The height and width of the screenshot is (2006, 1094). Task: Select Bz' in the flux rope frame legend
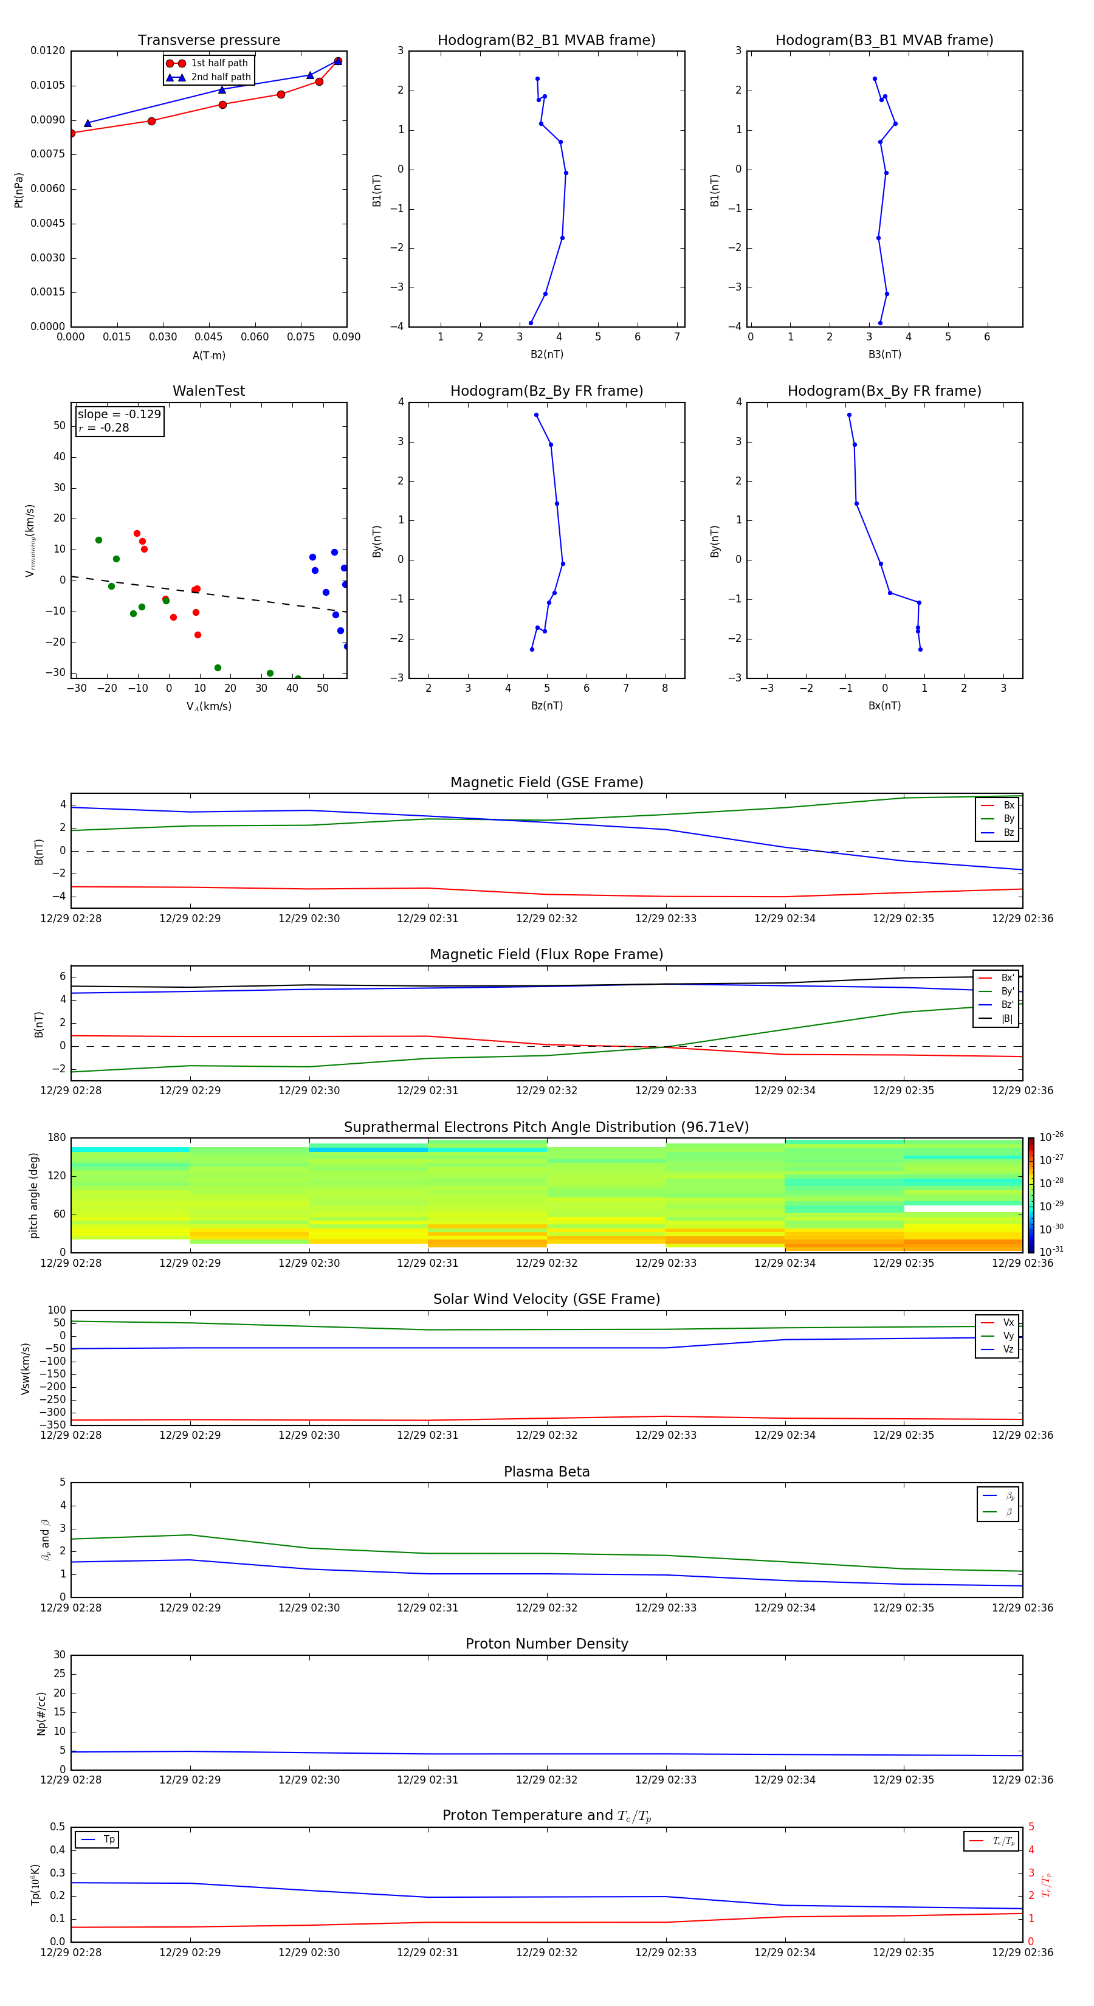[x=996, y=1005]
